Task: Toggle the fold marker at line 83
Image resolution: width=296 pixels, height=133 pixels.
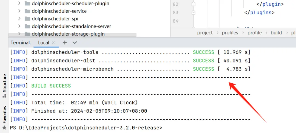Action: [x=193, y=13]
